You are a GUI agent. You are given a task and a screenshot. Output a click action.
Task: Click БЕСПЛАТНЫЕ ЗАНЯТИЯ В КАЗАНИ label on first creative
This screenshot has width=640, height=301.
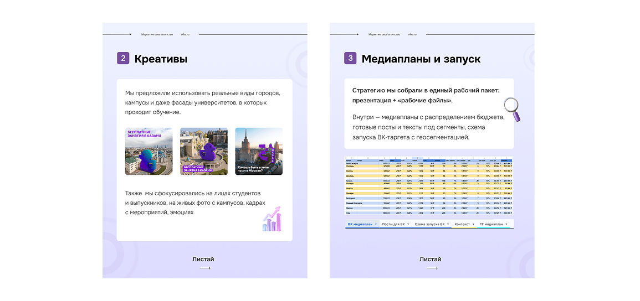tap(145, 134)
